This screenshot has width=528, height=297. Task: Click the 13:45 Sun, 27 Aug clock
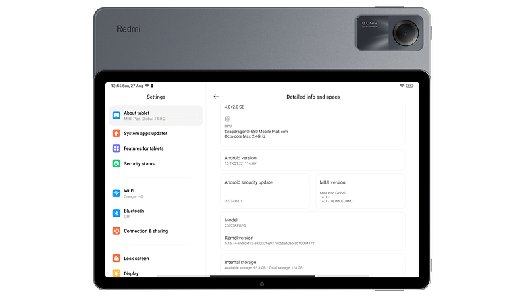(x=128, y=86)
